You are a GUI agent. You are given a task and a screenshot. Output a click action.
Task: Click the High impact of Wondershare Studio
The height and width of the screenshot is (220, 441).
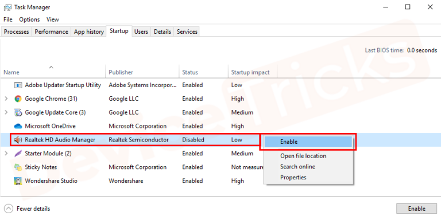click(x=238, y=181)
